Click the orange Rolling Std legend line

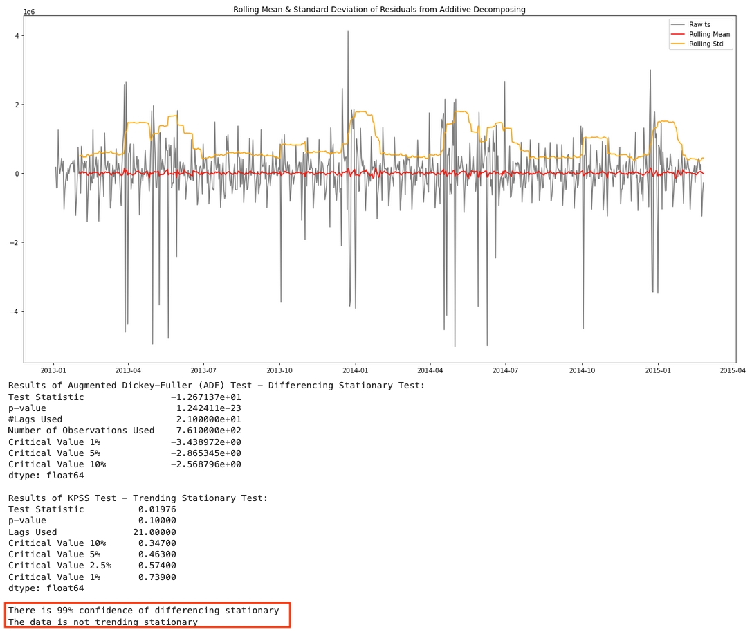(677, 44)
